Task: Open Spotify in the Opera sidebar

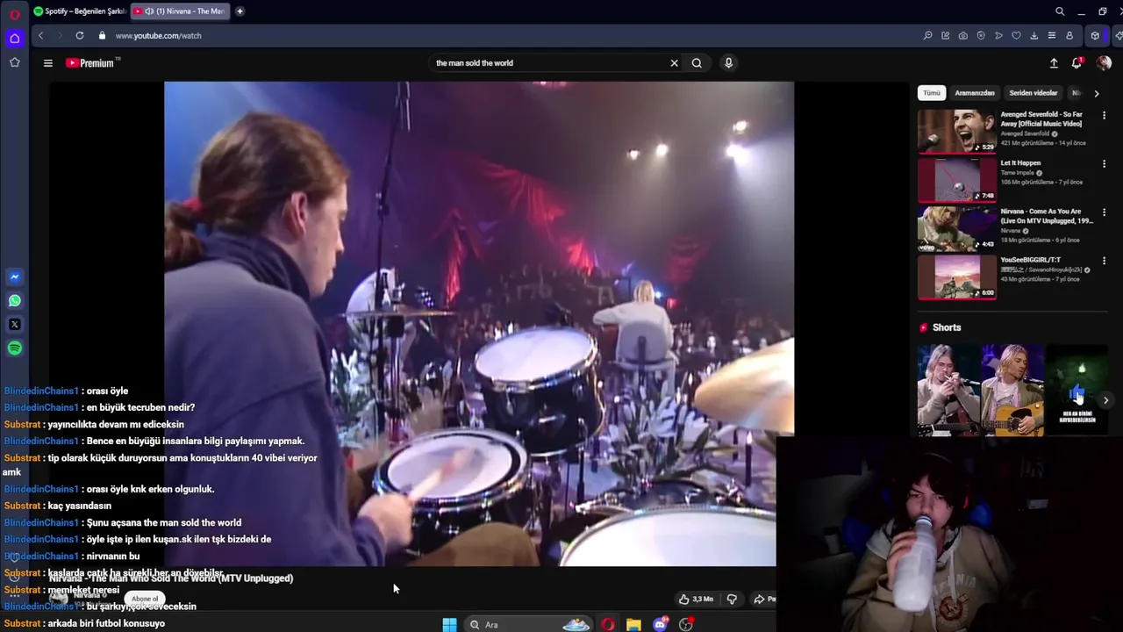Action: click(15, 348)
